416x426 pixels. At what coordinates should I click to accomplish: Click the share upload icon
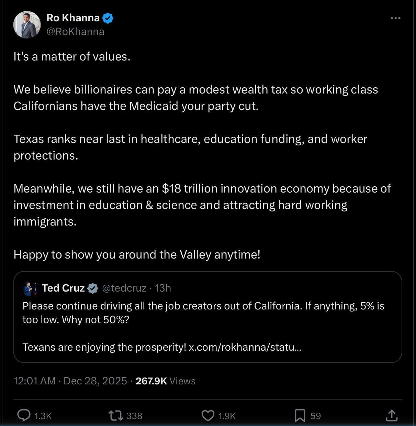click(392, 415)
